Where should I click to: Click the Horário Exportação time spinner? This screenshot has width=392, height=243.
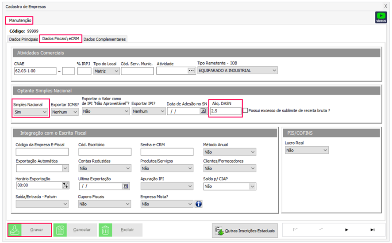[66, 186]
